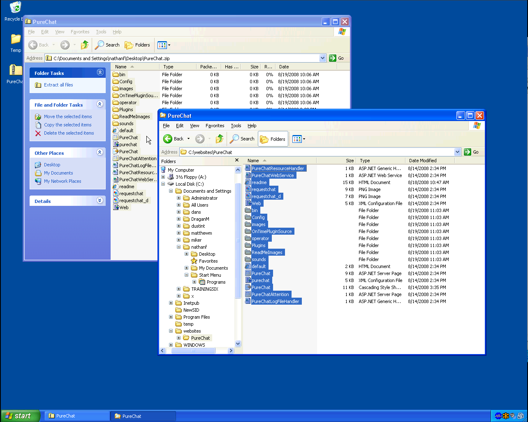Click the Up folder icon in C:\websites\PureChat window
528x422 pixels.
220,139
